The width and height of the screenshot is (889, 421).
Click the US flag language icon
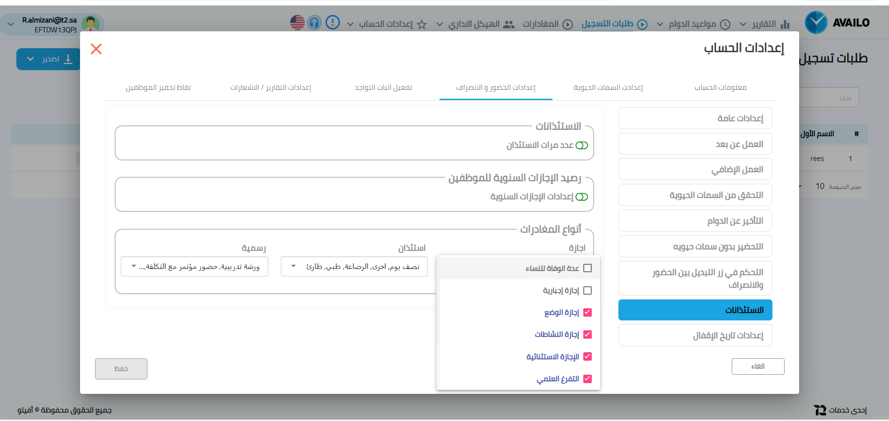297,22
